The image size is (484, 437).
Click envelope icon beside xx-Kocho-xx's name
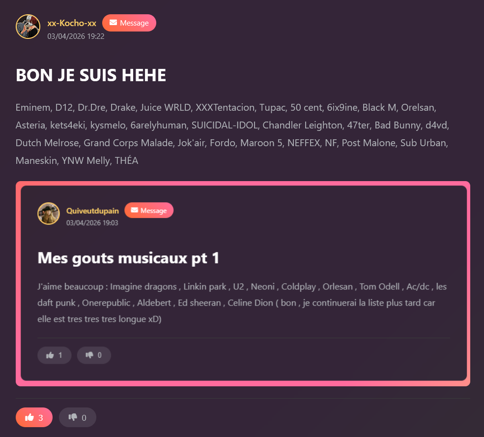click(114, 23)
